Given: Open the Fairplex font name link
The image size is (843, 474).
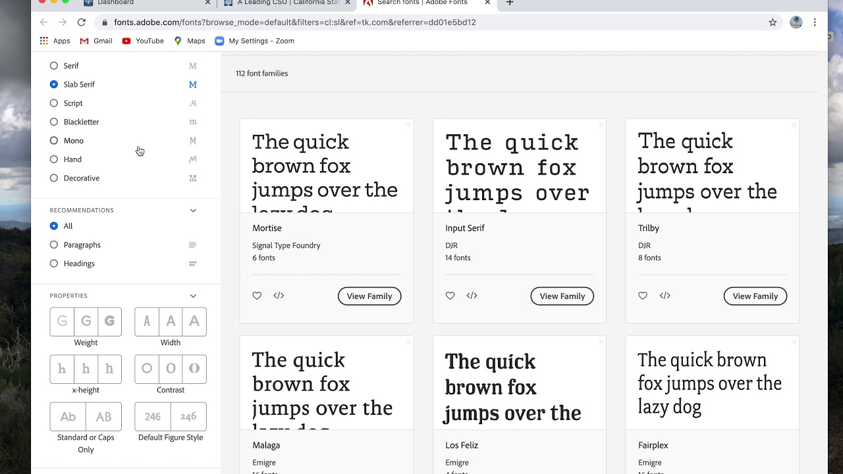Looking at the screenshot, I should tap(654, 446).
